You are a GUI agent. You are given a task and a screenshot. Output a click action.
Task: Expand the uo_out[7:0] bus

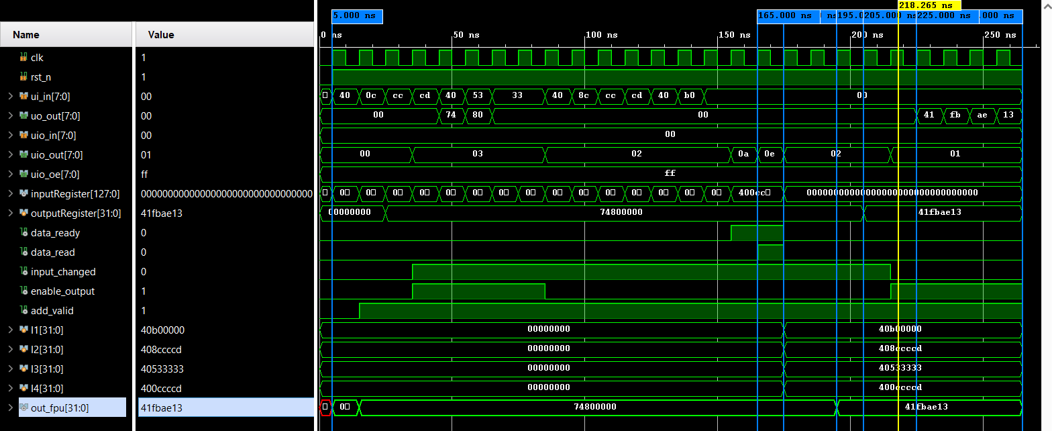coord(10,116)
